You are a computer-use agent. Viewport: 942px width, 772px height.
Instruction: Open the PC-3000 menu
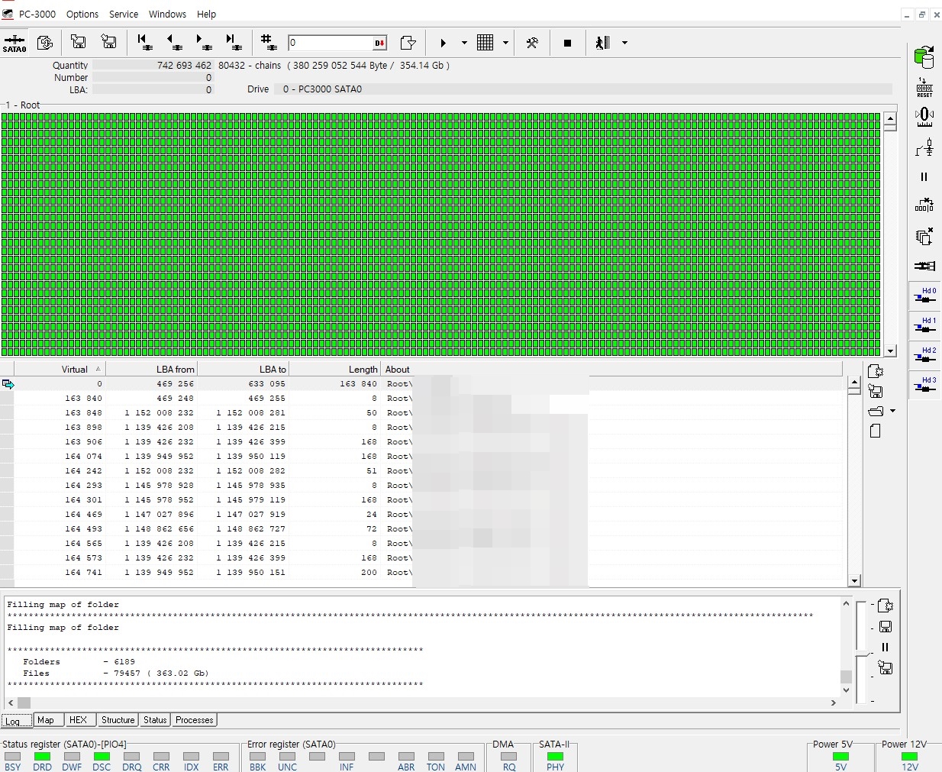tap(37, 14)
